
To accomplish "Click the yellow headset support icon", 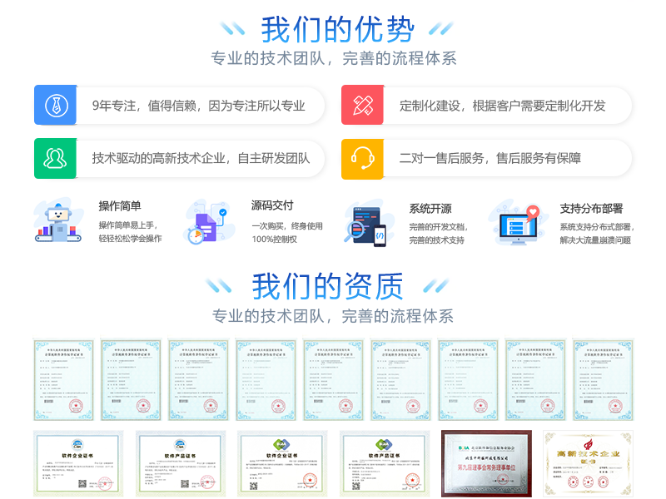I will tap(362, 158).
